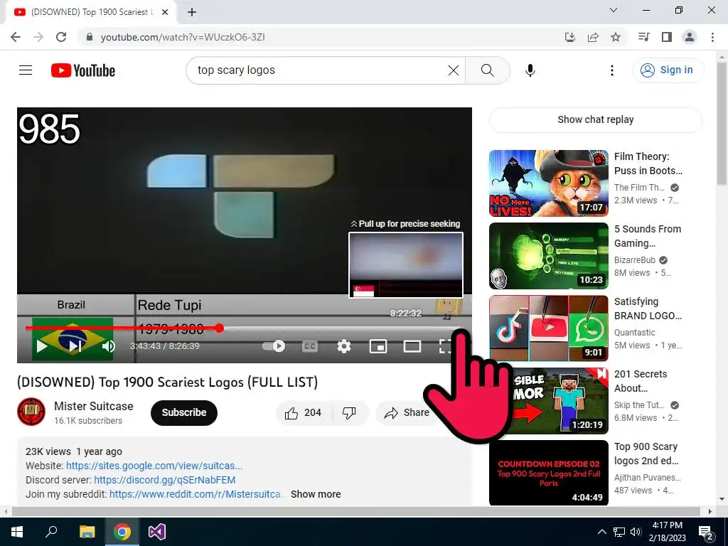Click the red progress bar scrubber

[220, 328]
